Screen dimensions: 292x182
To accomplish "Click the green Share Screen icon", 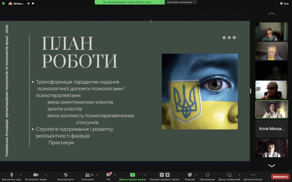I will pyautogui.click(x=133, y=175).
